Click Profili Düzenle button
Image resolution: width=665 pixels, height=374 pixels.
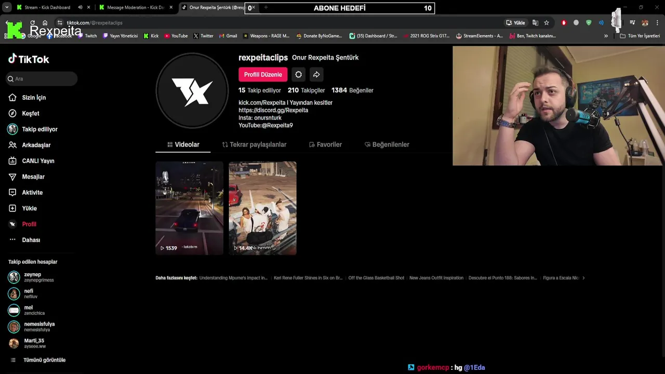click(263, 75)
